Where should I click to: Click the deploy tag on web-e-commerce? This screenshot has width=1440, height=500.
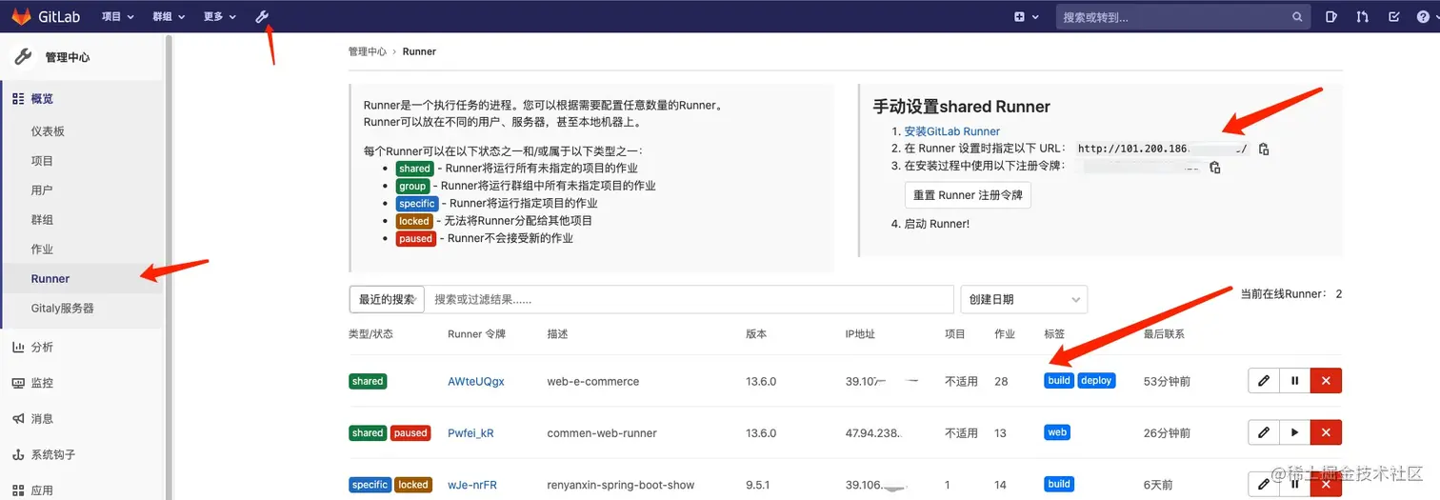point(1096,380)
